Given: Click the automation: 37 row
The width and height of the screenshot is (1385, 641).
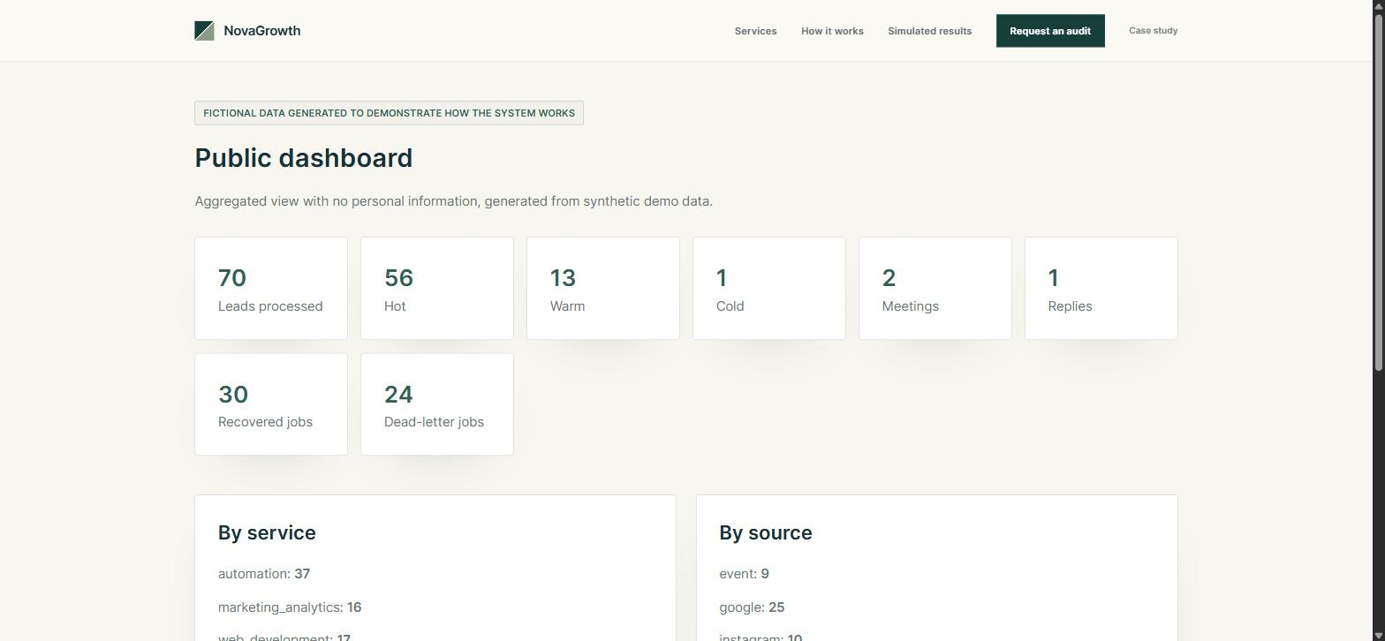Looking at the screenshot, I should (x=264, y=574).
